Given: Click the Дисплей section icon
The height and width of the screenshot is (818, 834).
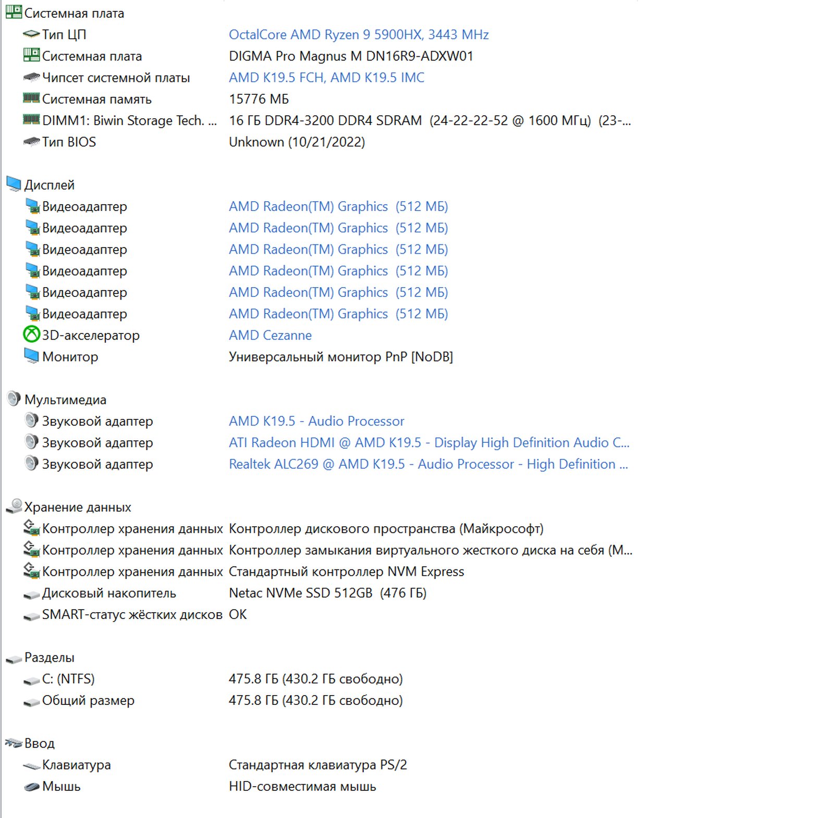Looking at the screenshot, I should click(x=14, y=184).
